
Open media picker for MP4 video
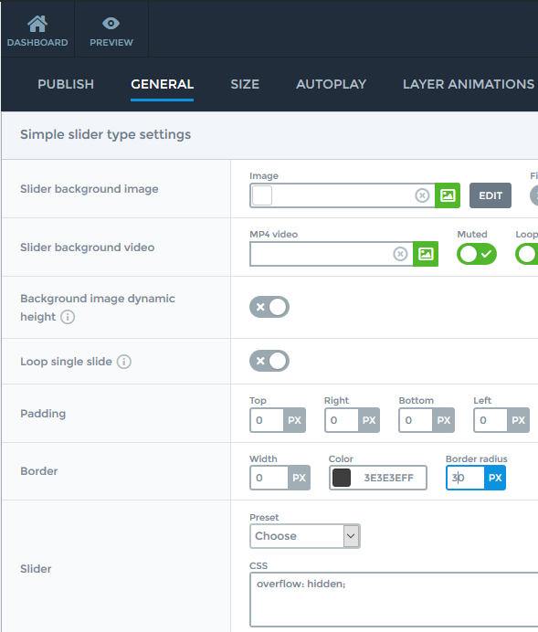tap(426, 254)
